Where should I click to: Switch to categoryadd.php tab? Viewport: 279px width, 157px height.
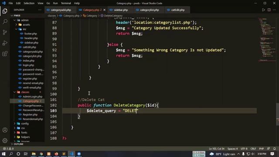click(61, 10)
